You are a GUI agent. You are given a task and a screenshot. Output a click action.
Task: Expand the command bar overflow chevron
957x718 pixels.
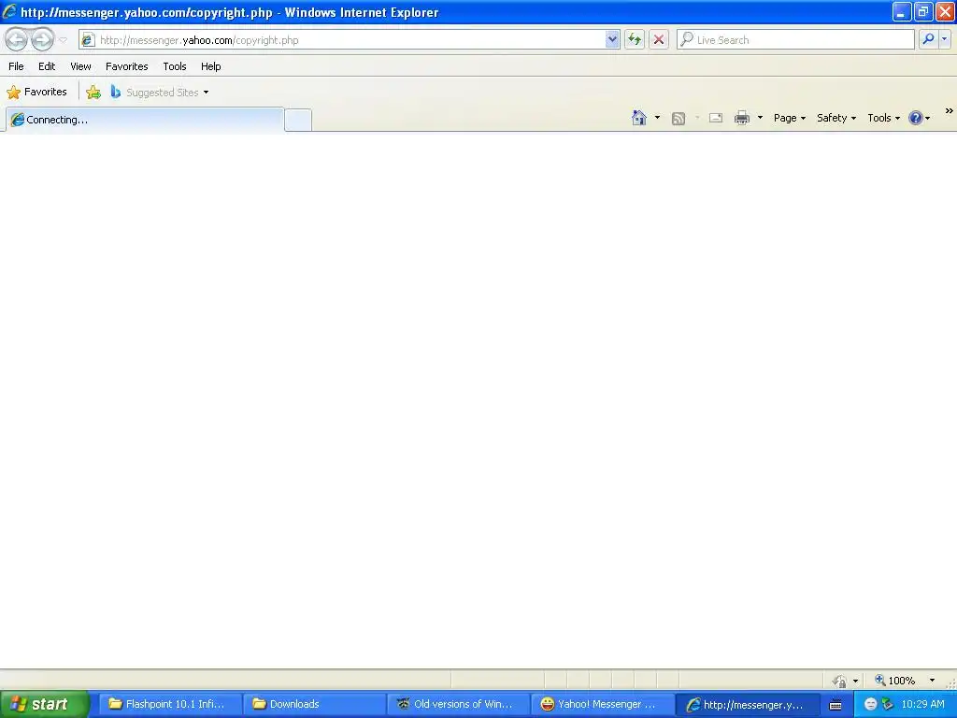coord(949,111)
